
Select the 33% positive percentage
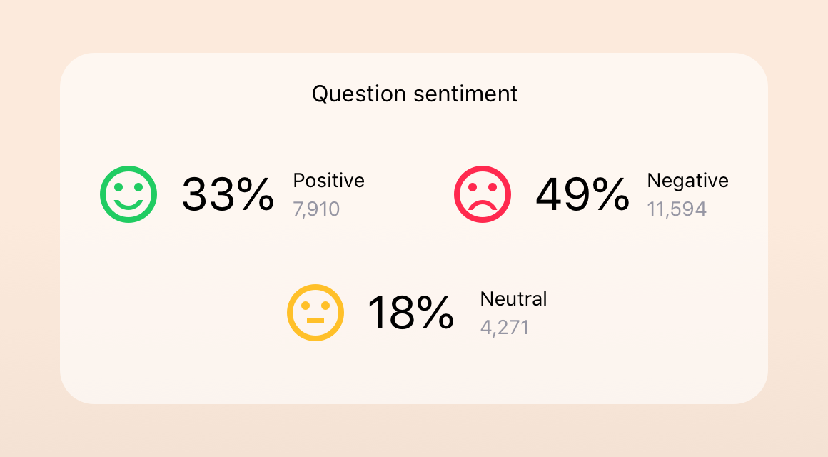pos(228,194)
